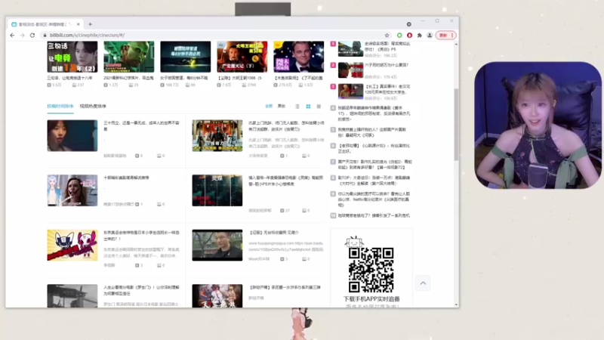Reload the bilibili page
The height and width of the screenshot is (340, 604).
[32, 35]
